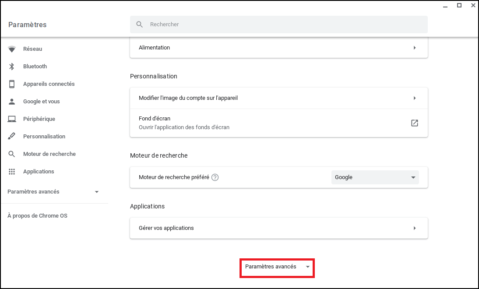Click the laptop icon for Périphérique
This screenshot has width=479, height=289.
point(12,119)
